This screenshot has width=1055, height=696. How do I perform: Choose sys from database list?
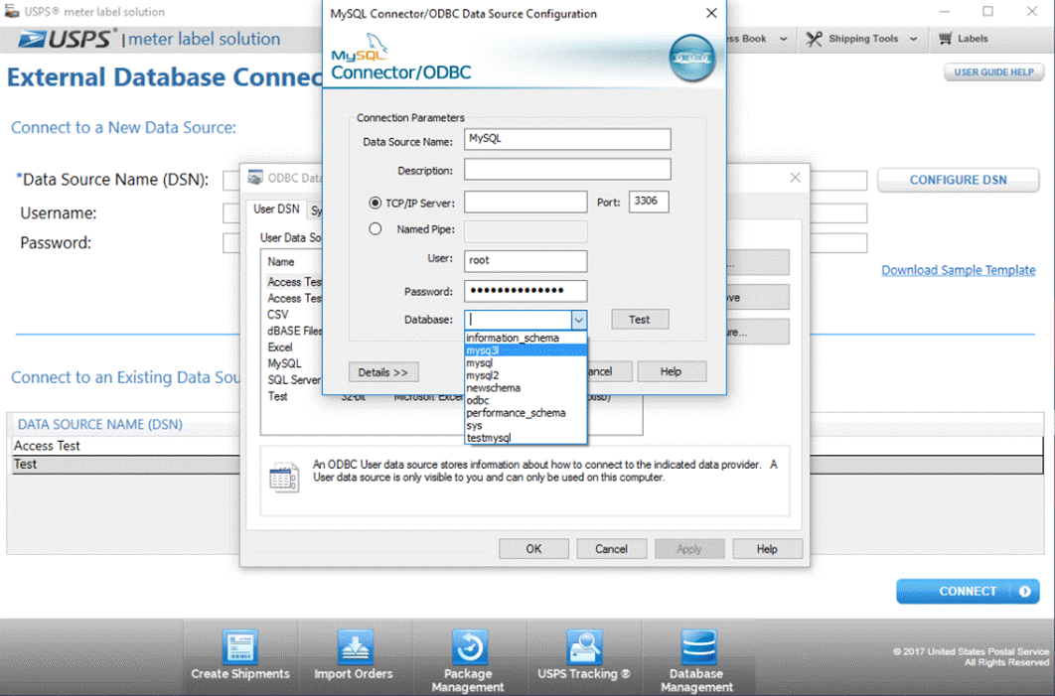click(x=526, y=425)
